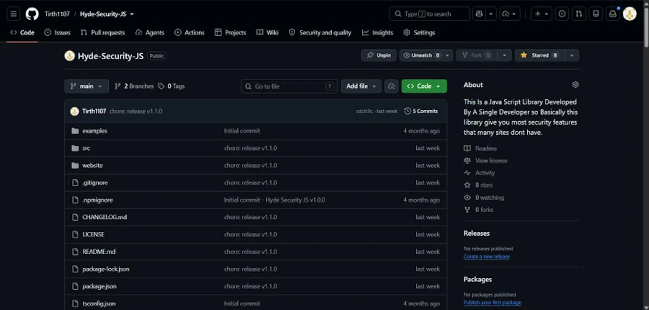The image size is (649, 310).
Task: Switch to the Issues tab
Action: point(57,32)
